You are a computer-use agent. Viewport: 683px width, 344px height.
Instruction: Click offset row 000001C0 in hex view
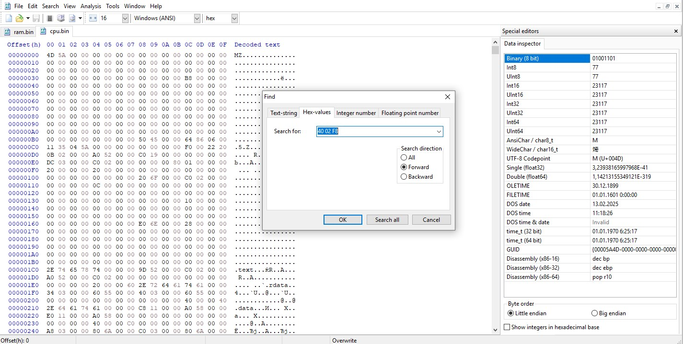23,270
